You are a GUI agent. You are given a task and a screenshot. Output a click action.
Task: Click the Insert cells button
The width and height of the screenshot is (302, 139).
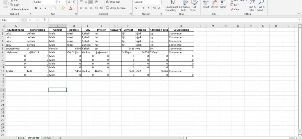[x=206, y=6]
